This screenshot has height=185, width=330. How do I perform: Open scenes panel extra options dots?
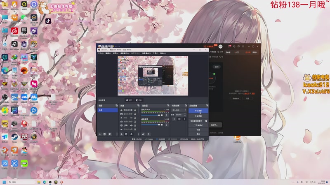[x=117, y=134]
